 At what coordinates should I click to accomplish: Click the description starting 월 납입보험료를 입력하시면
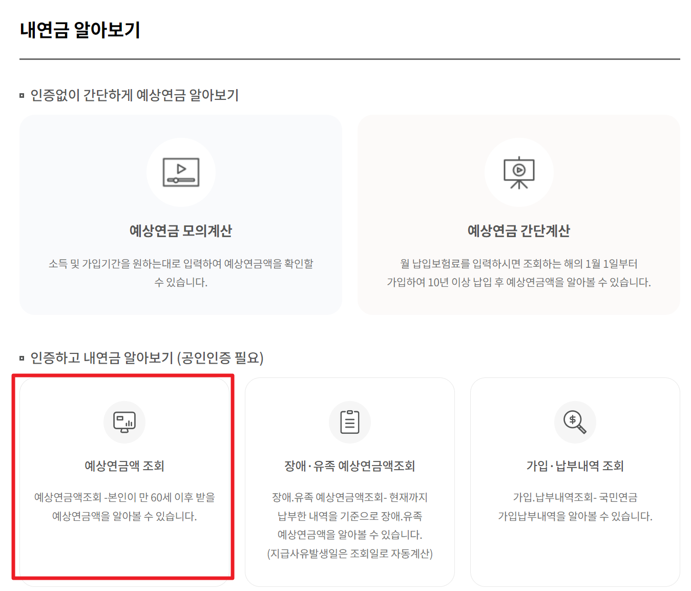pyautogui.click(x=519, y=273)
